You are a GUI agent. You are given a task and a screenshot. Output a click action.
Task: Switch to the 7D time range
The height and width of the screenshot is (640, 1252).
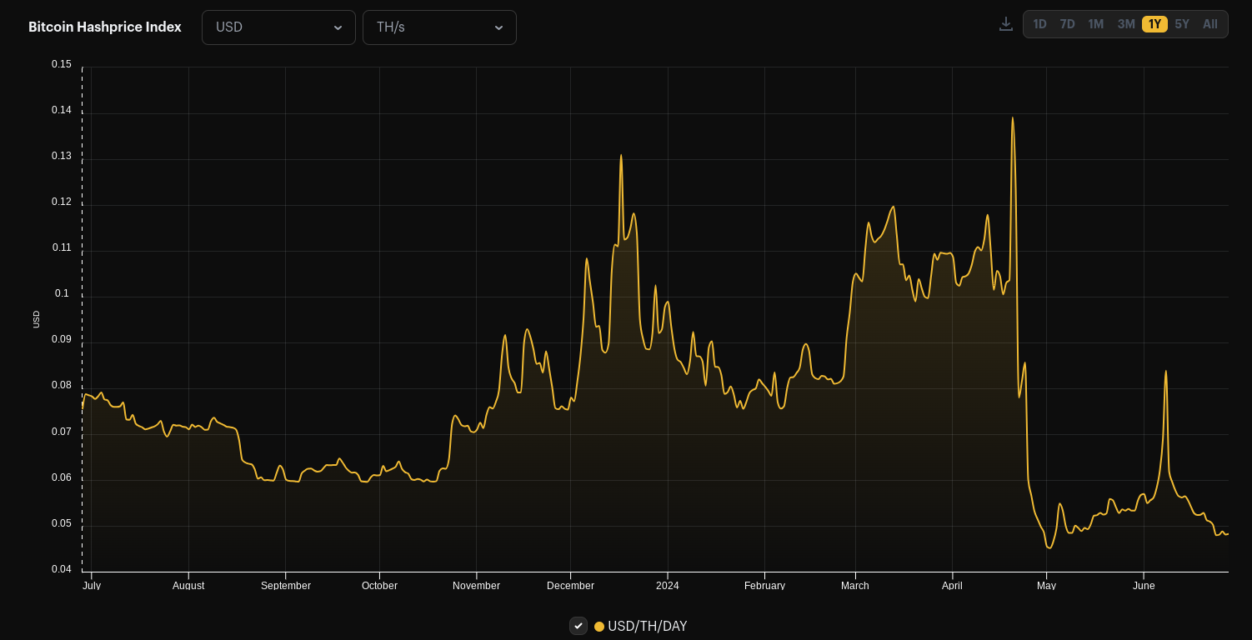click(x=1067, y=24)
